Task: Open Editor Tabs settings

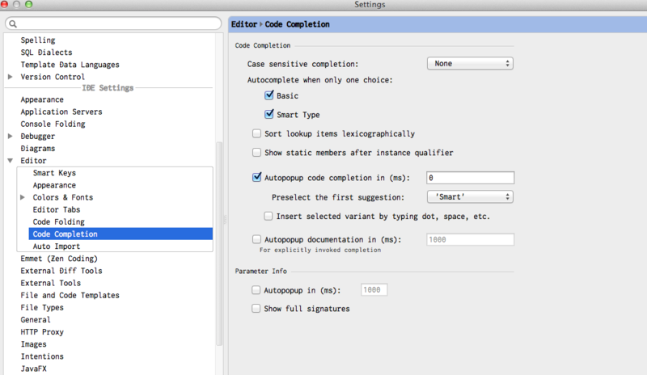Action: pyautogui.click(x=57, y=209)
